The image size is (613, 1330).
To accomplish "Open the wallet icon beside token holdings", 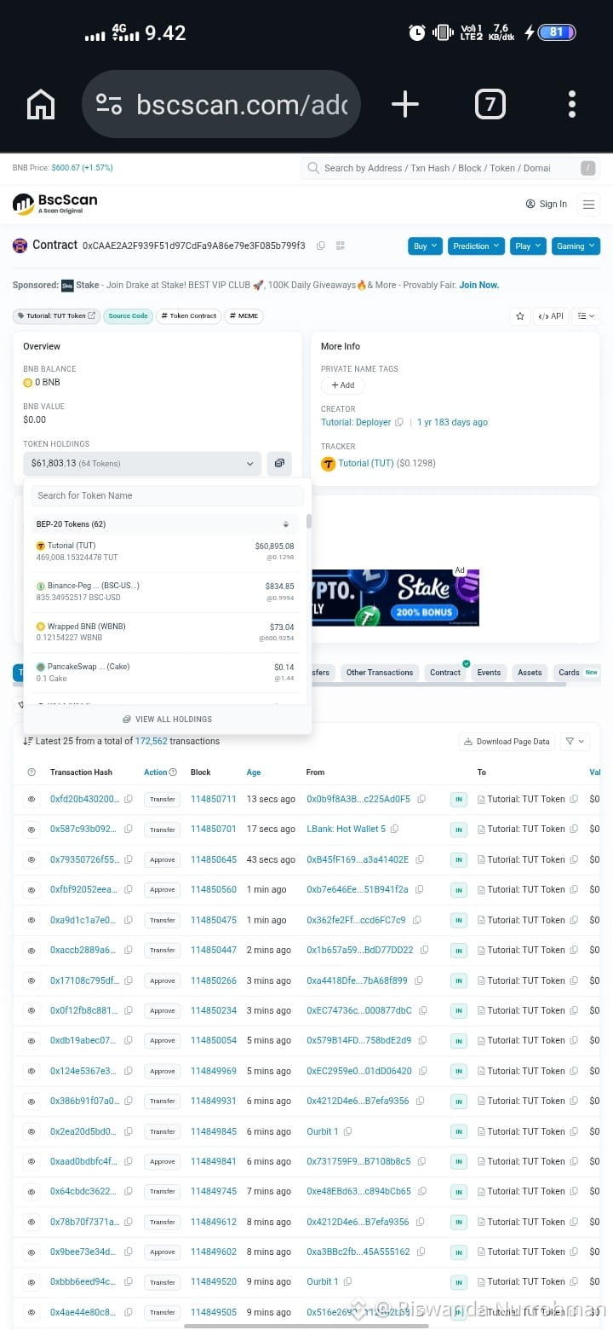I will pyautogui.click(x=279, y=464).
